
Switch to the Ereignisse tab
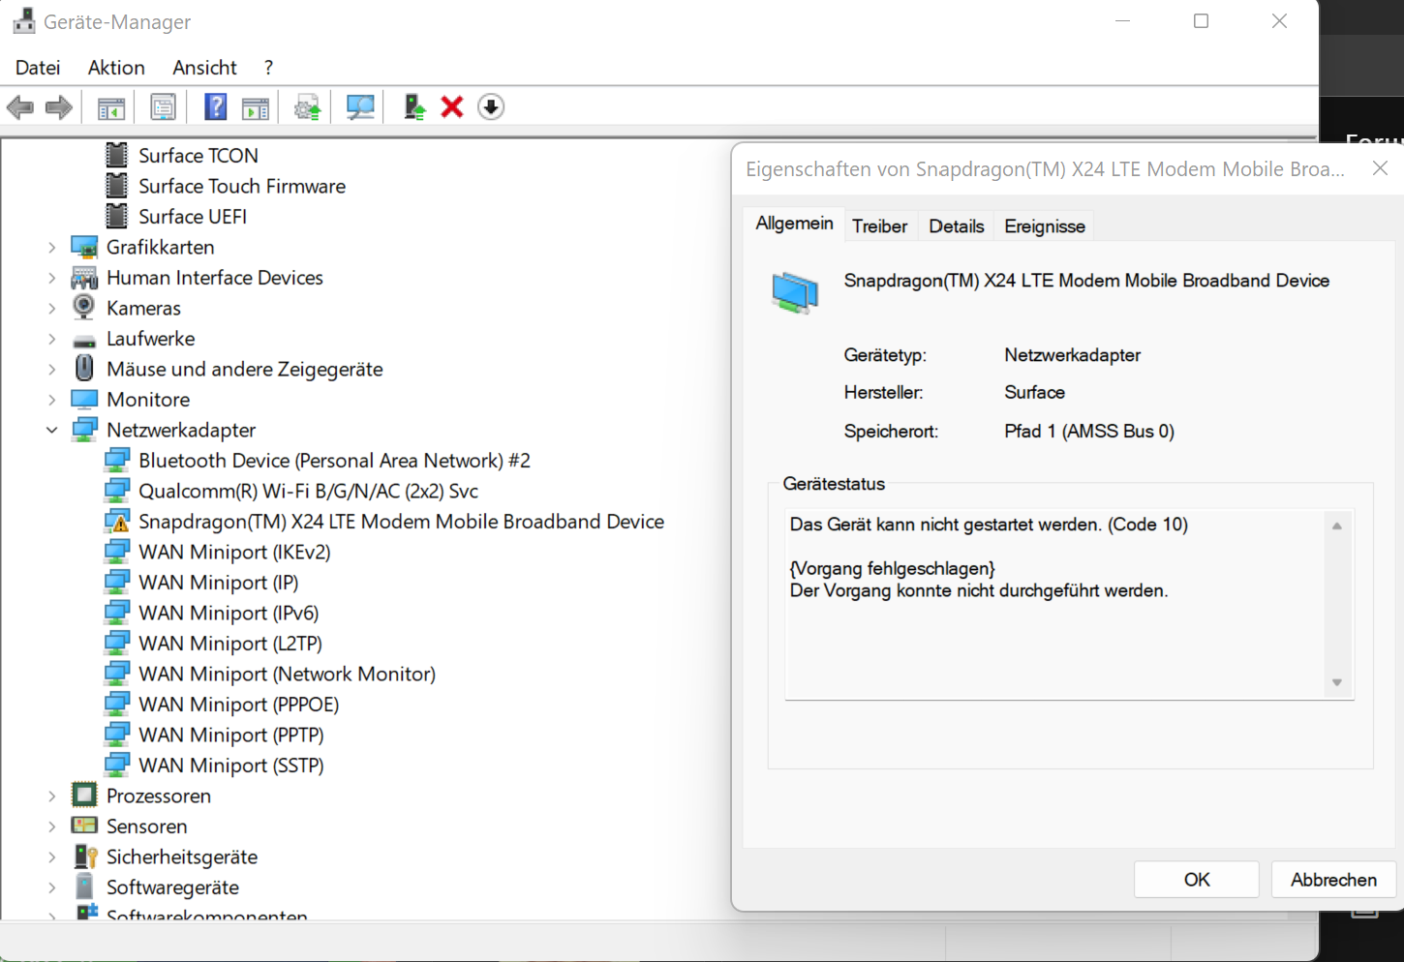(x=1045, y=226)
